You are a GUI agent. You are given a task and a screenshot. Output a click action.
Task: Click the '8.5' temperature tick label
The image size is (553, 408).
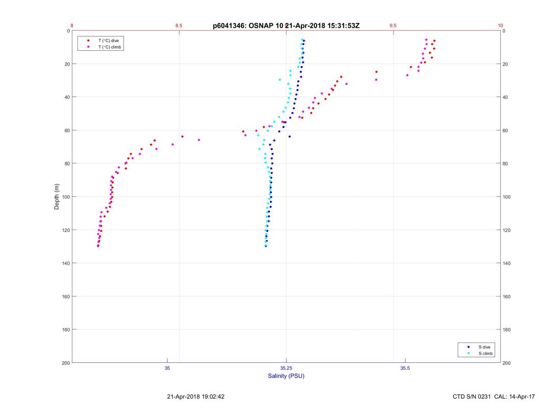[x=179, y=25]
